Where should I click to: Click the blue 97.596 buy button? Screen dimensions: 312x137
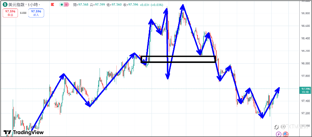pos(36,13)
